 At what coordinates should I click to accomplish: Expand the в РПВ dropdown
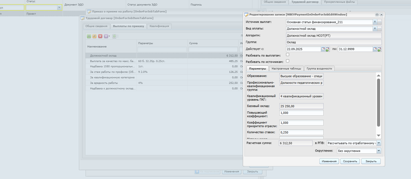coord(379,143)
